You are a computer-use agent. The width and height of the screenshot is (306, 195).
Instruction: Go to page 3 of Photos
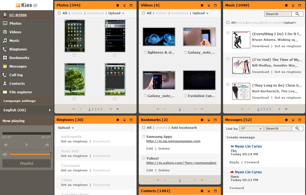coord(95,109)
